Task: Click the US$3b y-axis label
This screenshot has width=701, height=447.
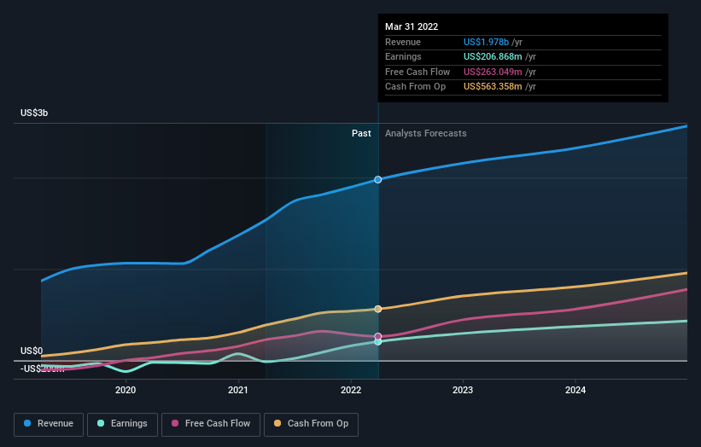Action: click(x=34, y=113)
